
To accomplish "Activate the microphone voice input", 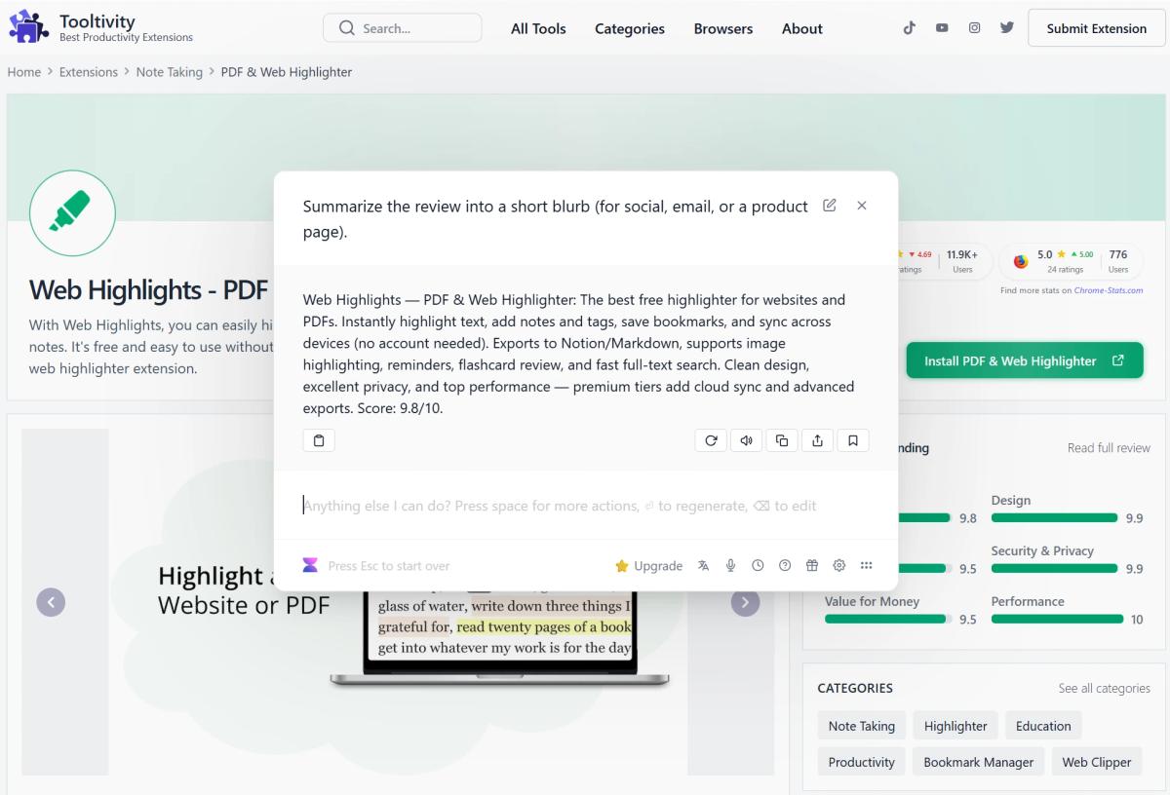I will coord(730,565).
